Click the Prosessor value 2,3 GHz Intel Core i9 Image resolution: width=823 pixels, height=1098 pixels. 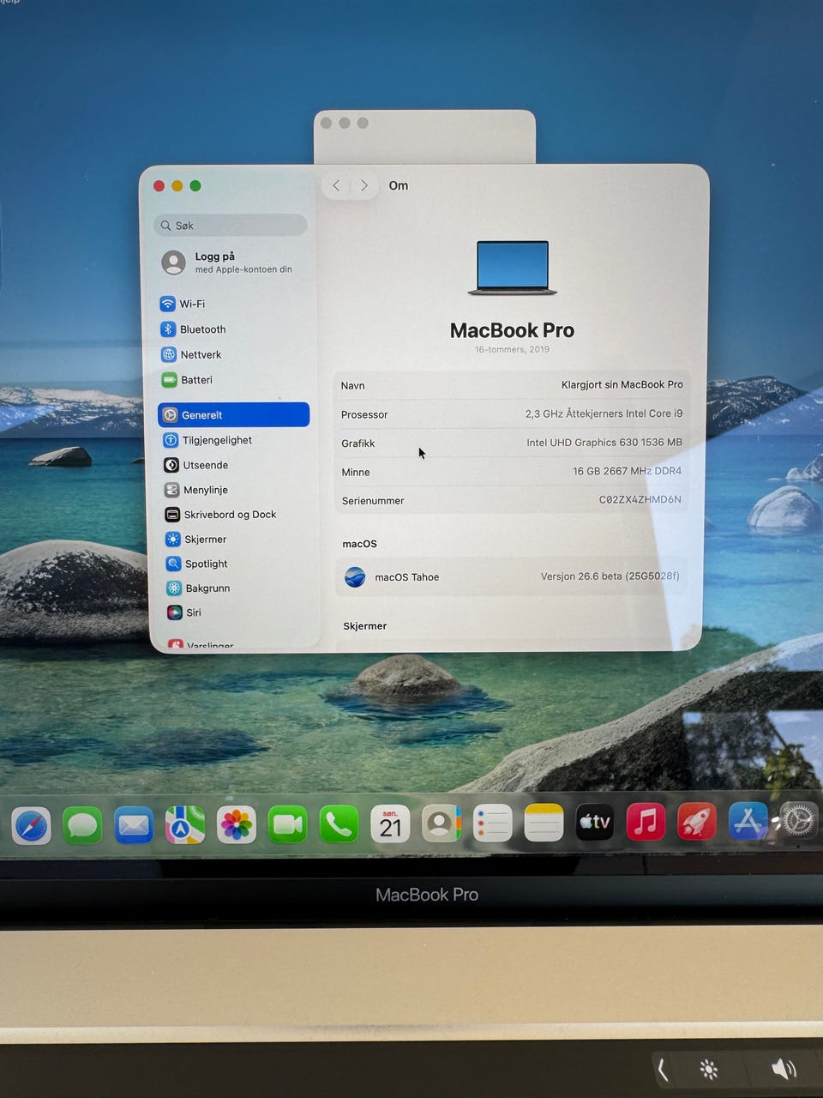coord(604,413)
